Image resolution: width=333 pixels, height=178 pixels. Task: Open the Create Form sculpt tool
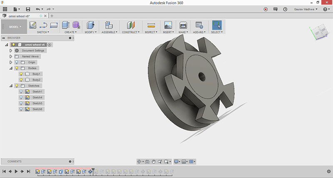[76, 25]
